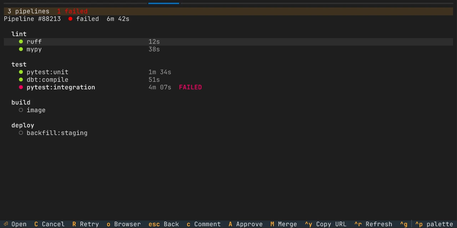457x228 pixels.
Task: Click the 1m 34s duration
Action: (160, 72)
